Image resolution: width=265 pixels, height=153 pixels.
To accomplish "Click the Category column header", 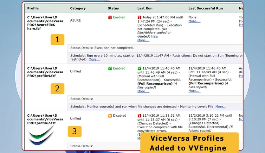I will click(78, 8).
